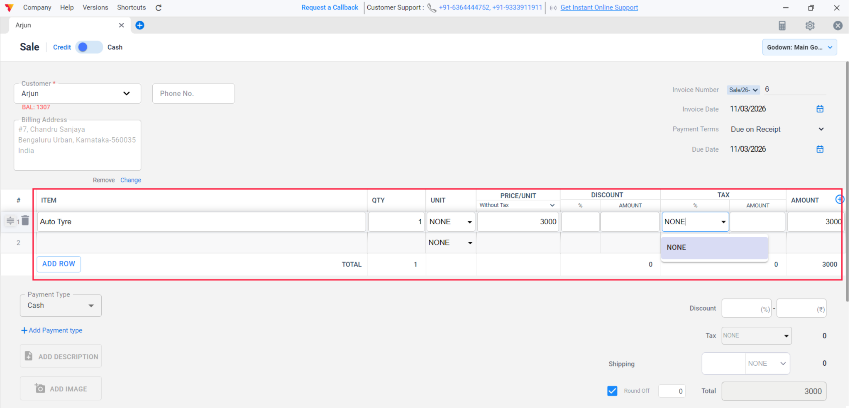Close the Arjun tab
The width and height of the screenshot is (850, 408).
pos(121,25)
